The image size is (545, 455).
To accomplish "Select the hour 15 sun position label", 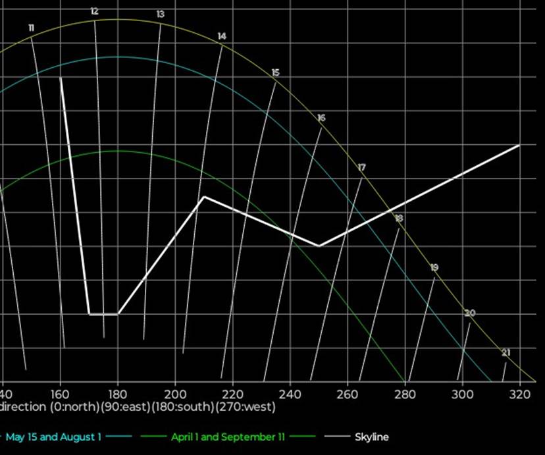I will point(275,72).
